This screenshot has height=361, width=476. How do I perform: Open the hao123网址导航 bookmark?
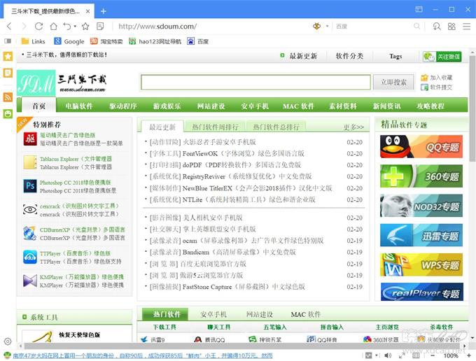(x=155, y=41)
